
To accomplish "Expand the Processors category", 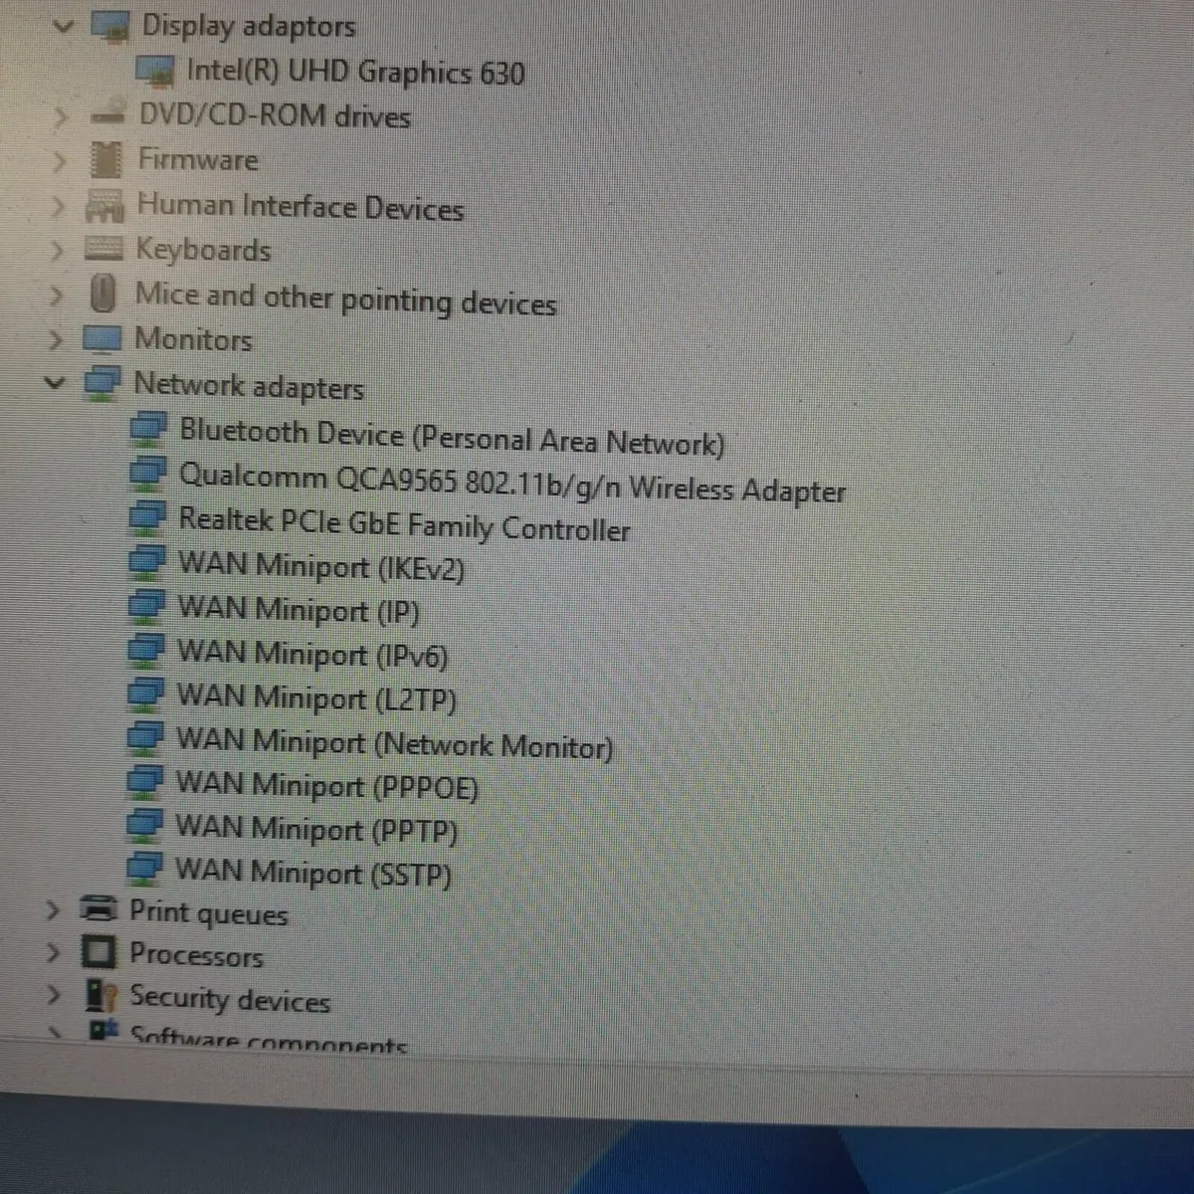I will pos(53,952).
